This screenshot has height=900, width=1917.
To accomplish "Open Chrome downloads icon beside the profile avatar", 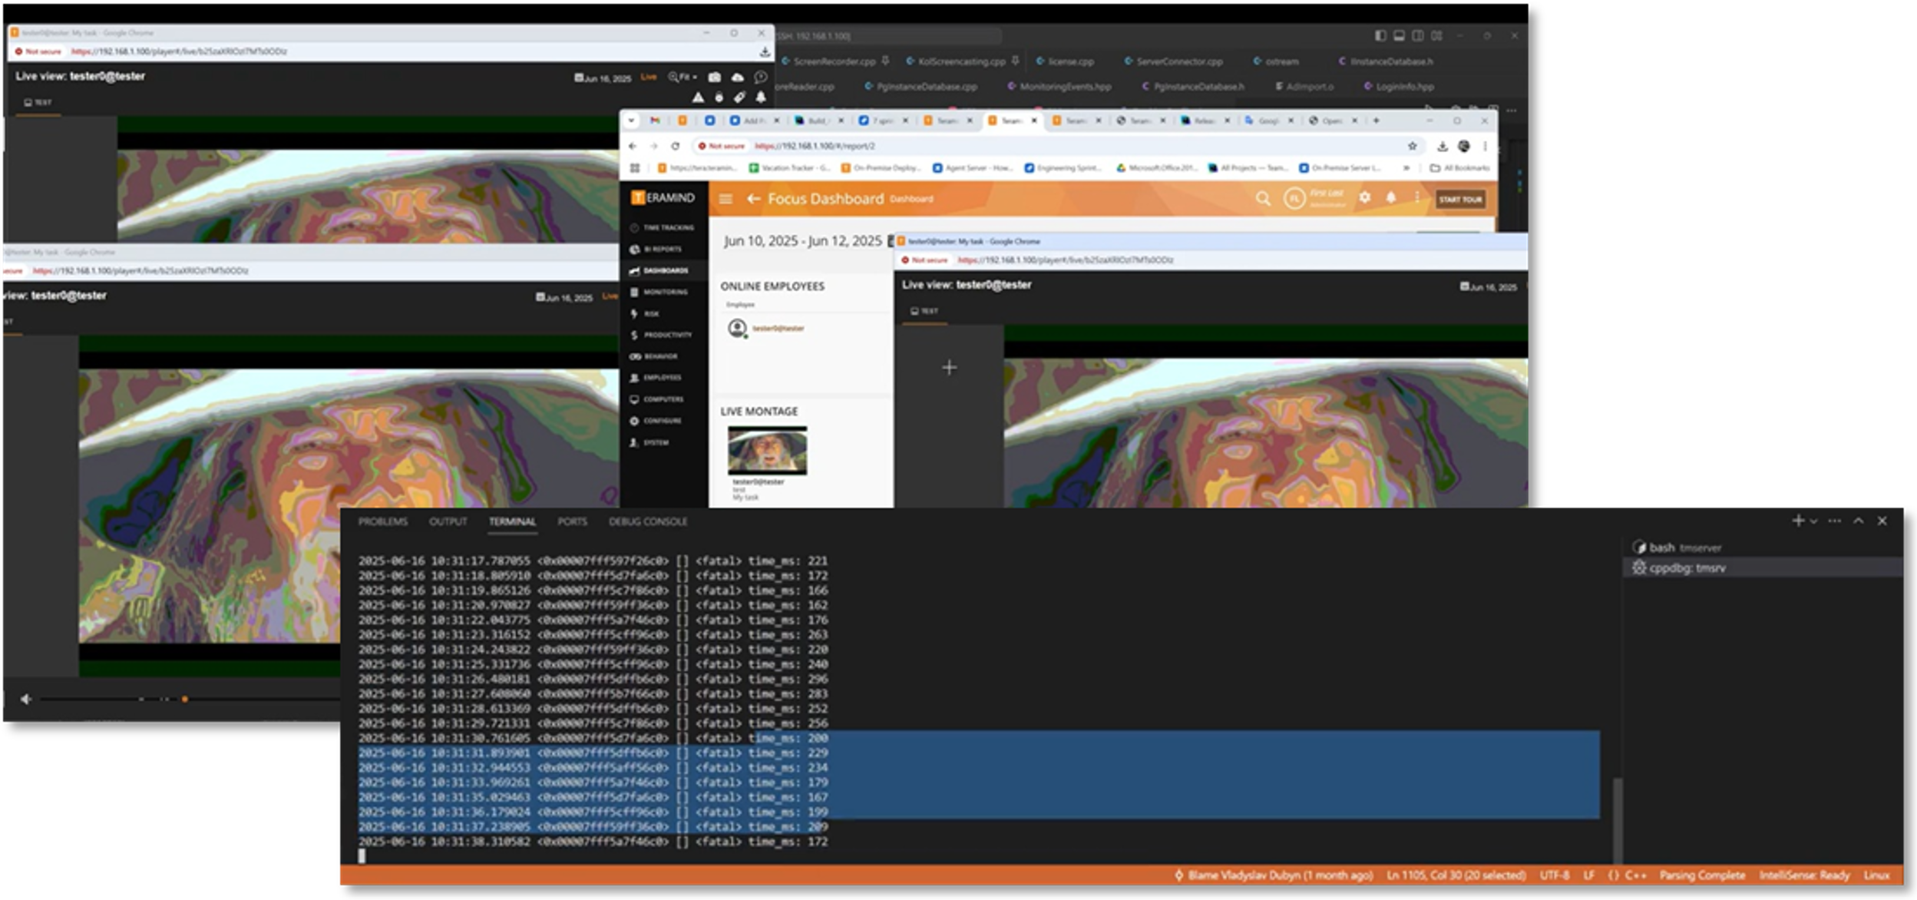I will 1442,146.
